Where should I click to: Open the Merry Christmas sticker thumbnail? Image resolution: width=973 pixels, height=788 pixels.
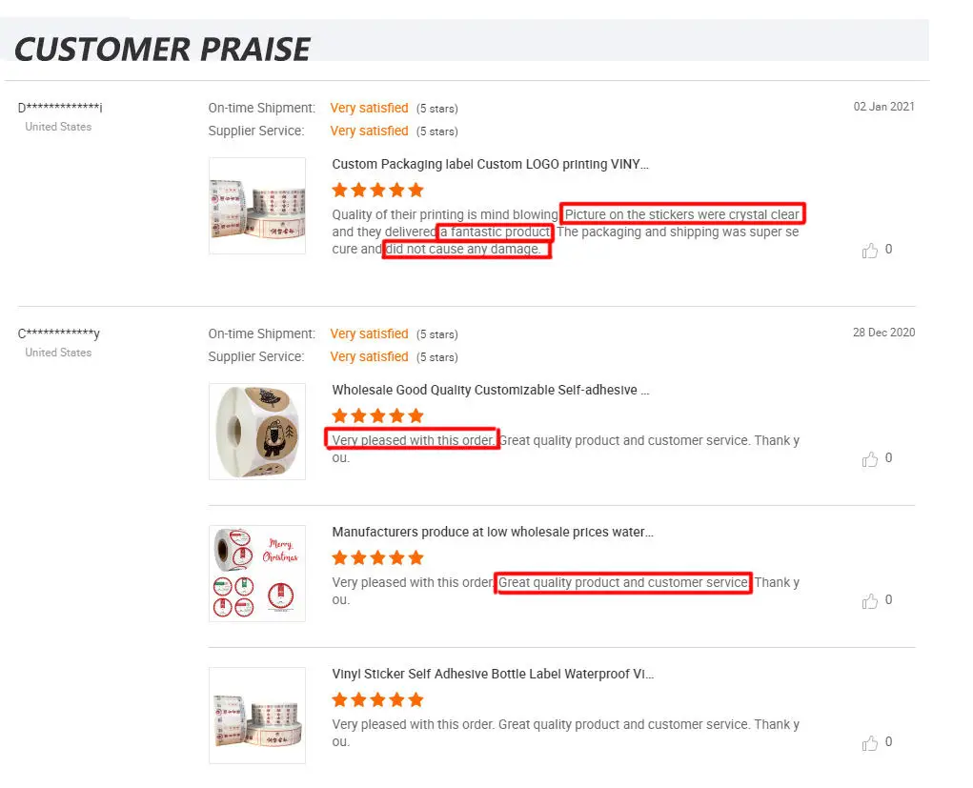click(x=257, y=573)
